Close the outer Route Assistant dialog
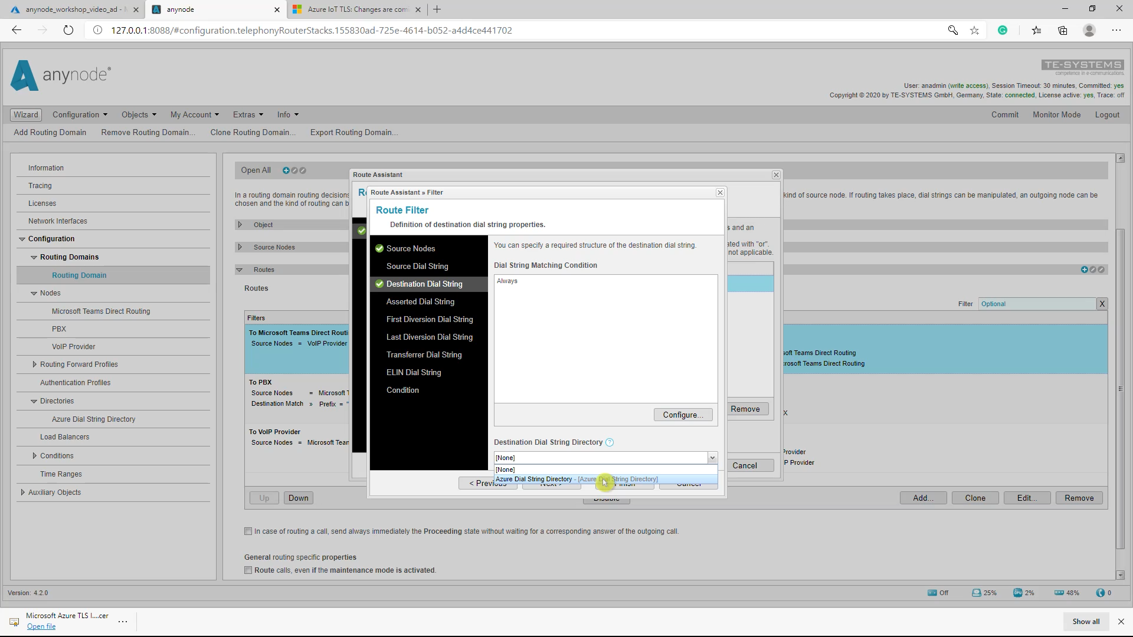This screenshot has width=1133, height=637. pyautogui.click(x=776, y=175)
